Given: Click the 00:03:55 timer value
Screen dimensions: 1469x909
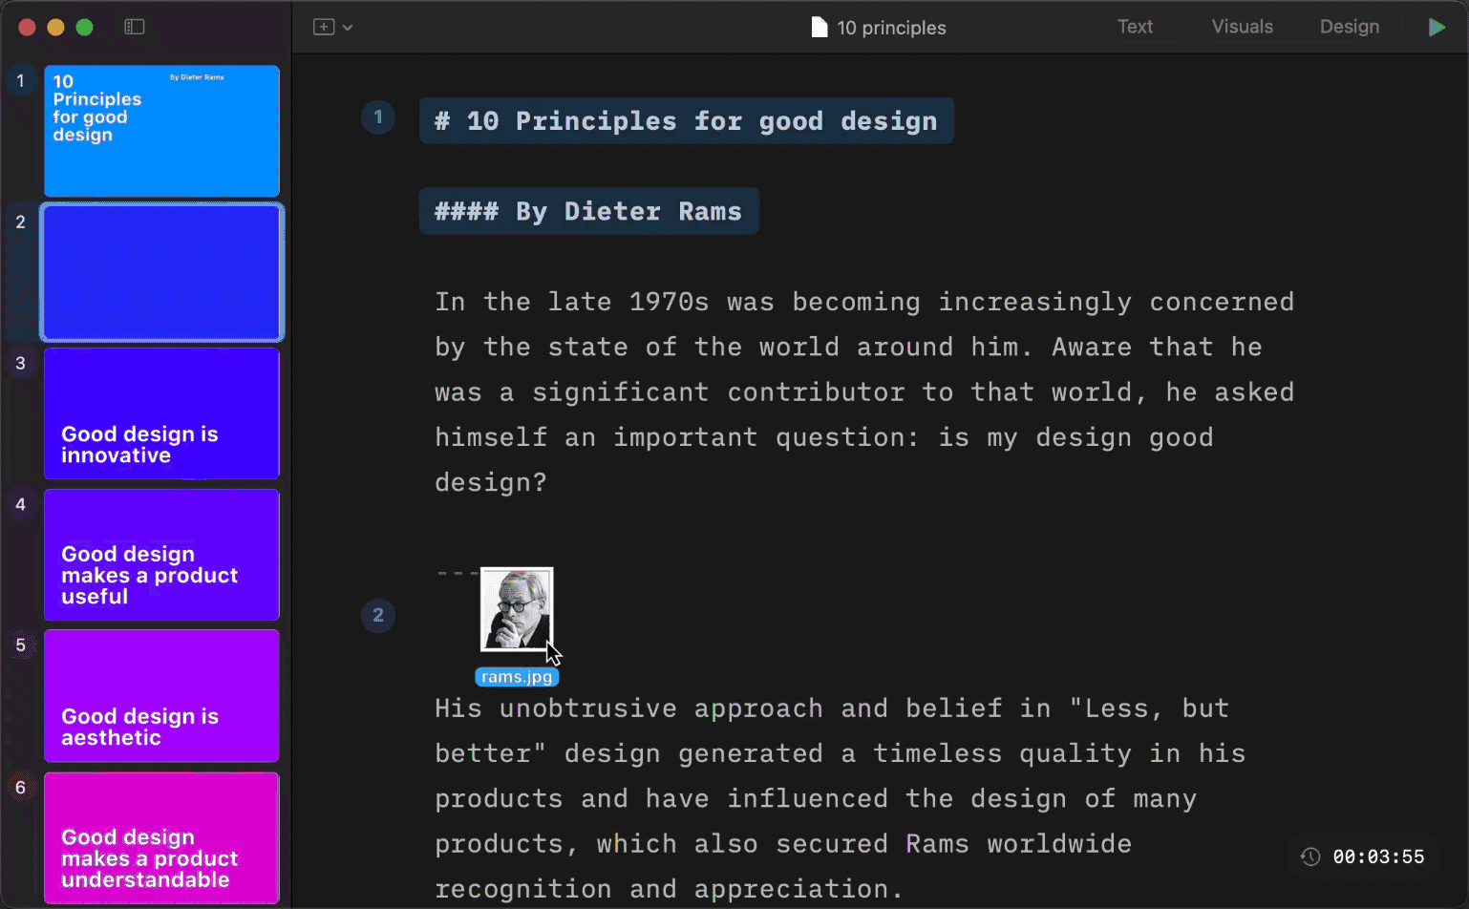Looking at the screenshot, I should tap(1378, 856).
